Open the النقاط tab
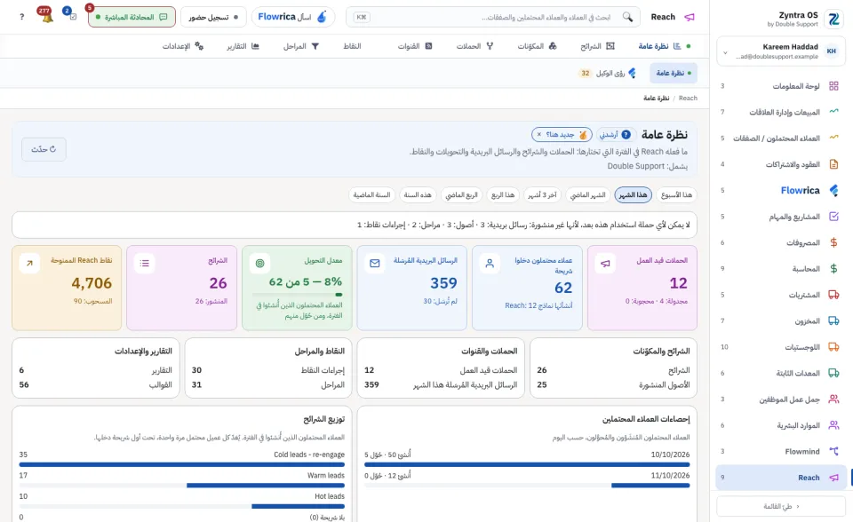 point(352,46)
